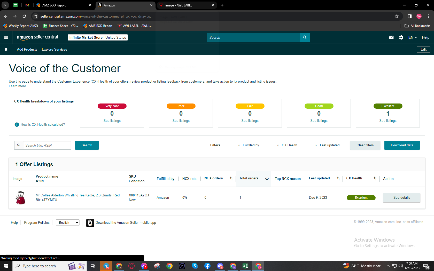Screen dimensions: 434x271
Task: Sort the table by Total orders
Action: 267,179
